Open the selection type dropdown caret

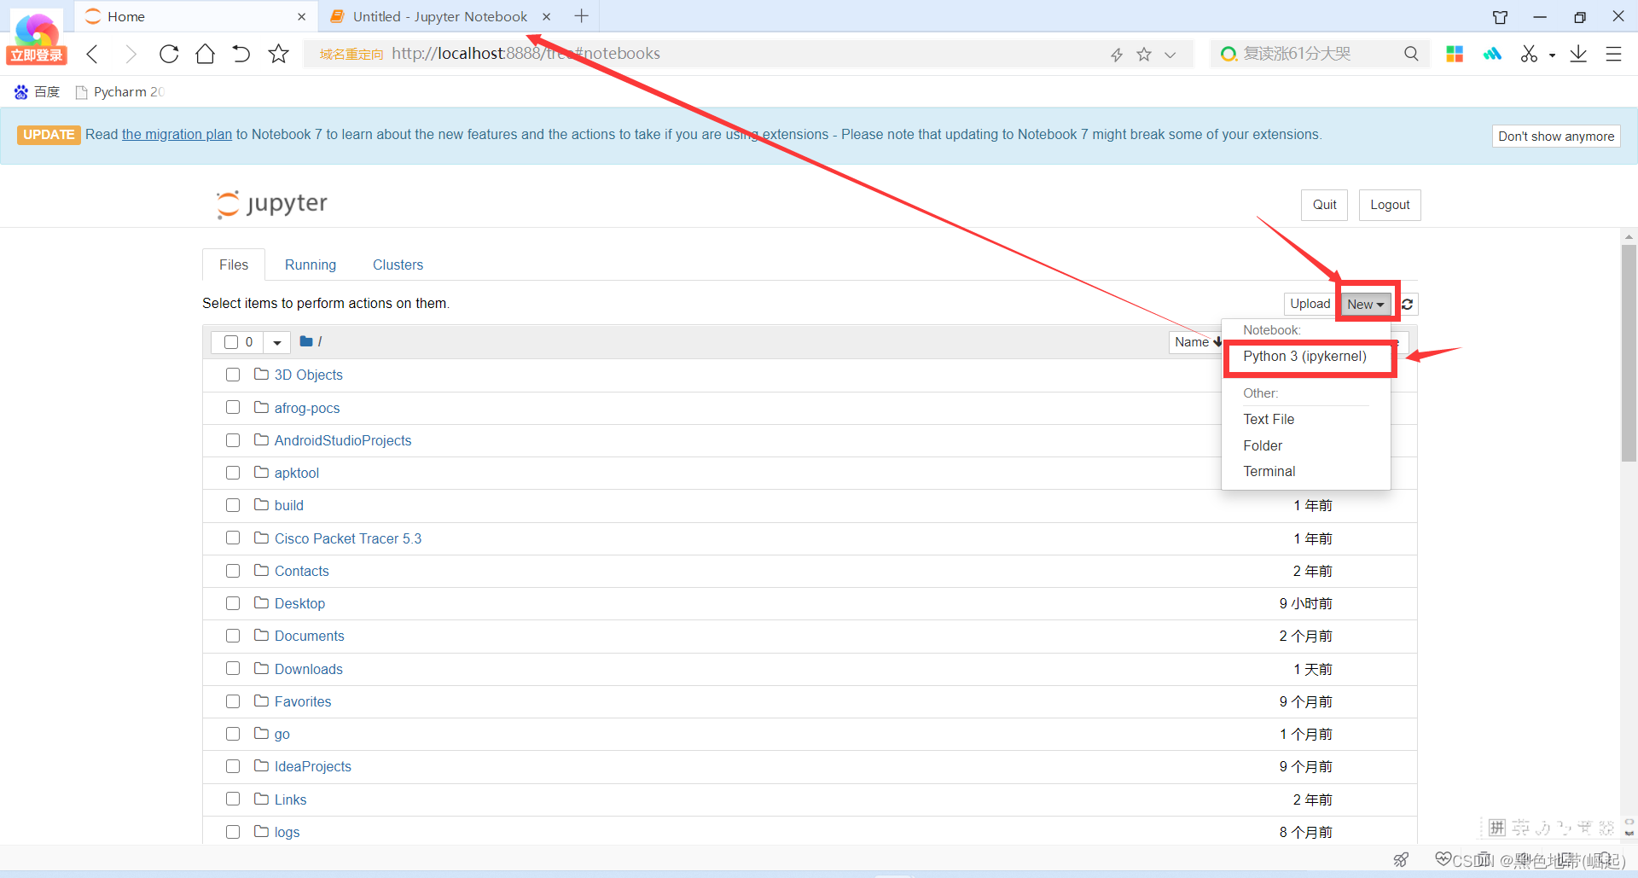tap(277, 342)
